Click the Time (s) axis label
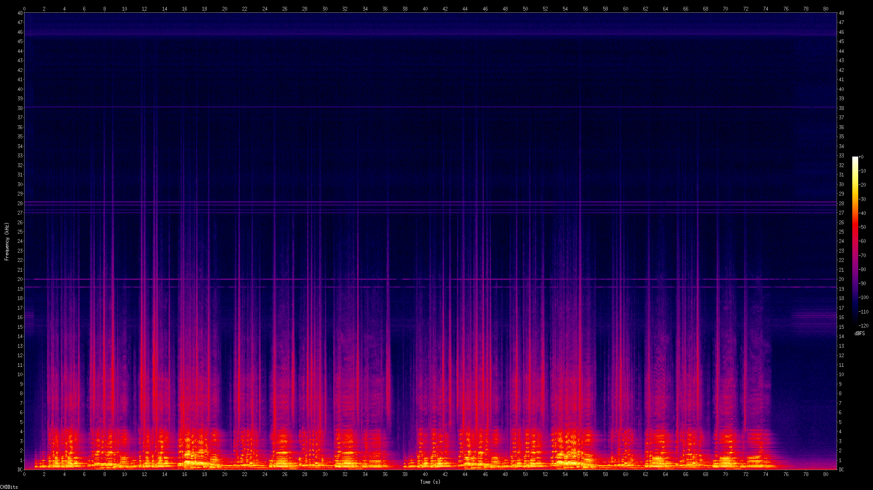Screen dimensions: 873x490 430,482
